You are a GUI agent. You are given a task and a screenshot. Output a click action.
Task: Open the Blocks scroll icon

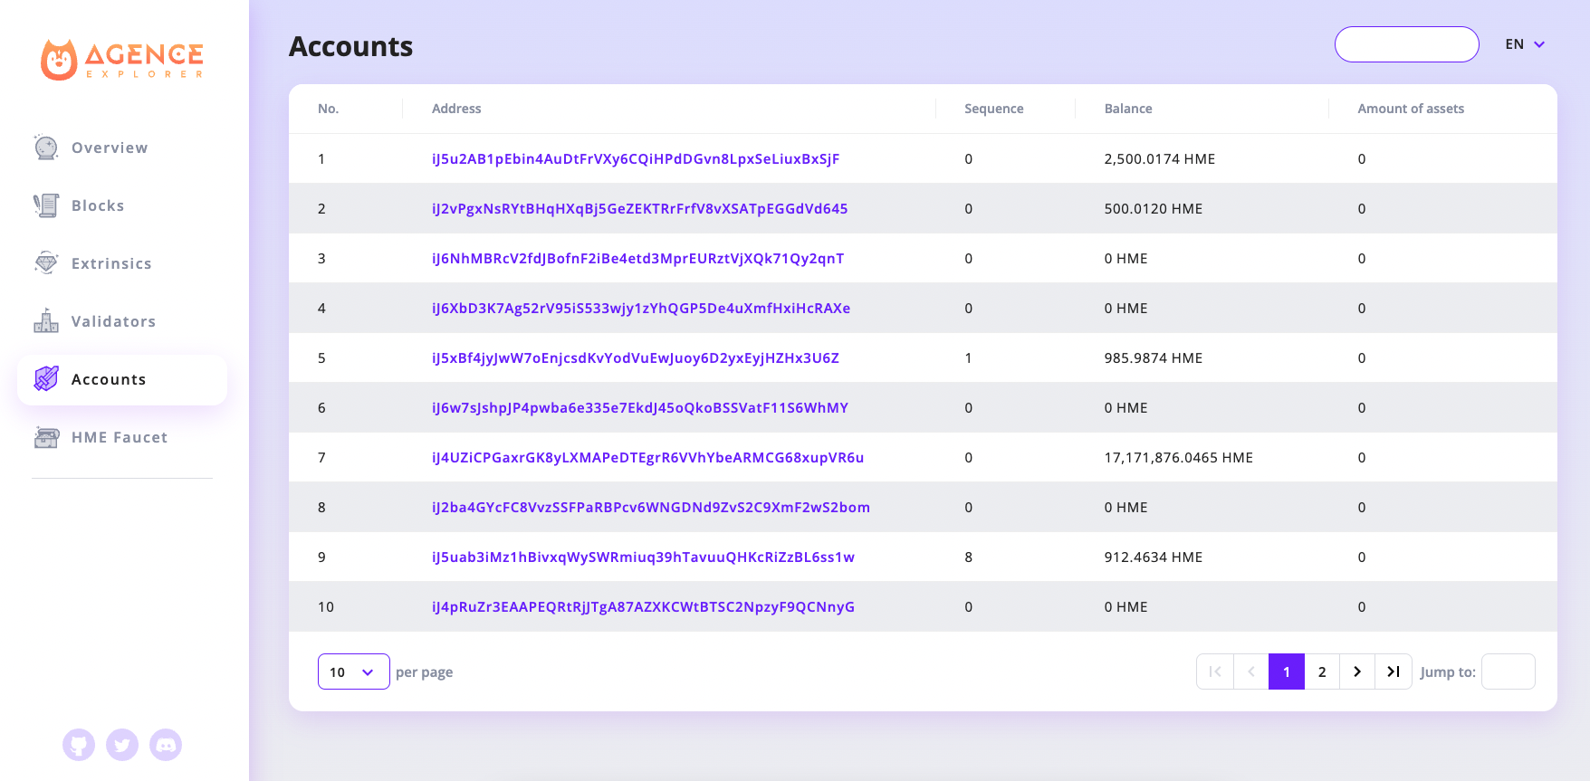point(46,205)
